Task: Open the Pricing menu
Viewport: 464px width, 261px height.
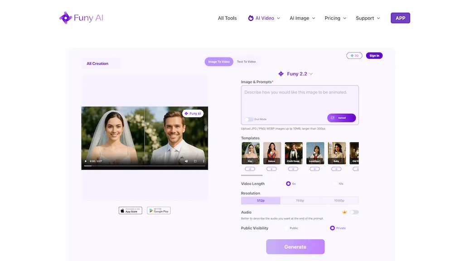Action: [335, 18]
